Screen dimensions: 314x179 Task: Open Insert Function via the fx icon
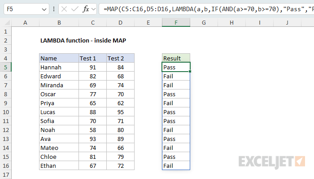86,9
